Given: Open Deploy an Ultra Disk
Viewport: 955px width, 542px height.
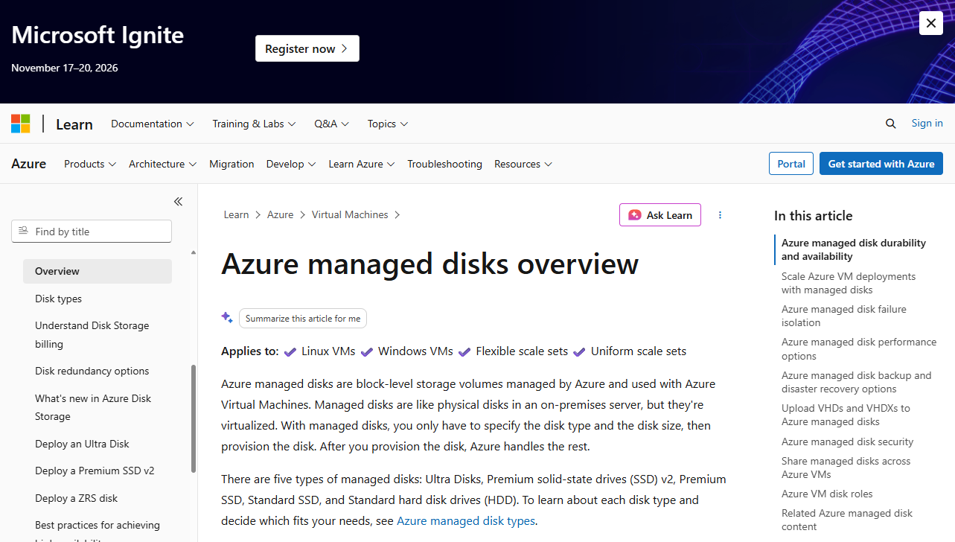Looking at the screenshot, I should tap(82, 444).
